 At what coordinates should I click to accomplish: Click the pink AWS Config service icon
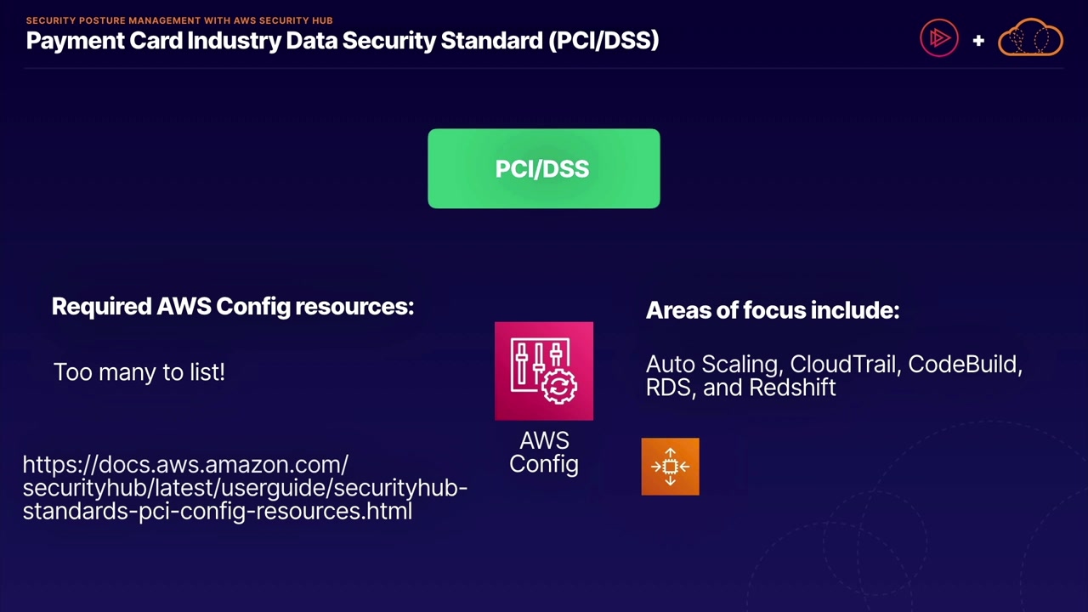click(544, 371)
